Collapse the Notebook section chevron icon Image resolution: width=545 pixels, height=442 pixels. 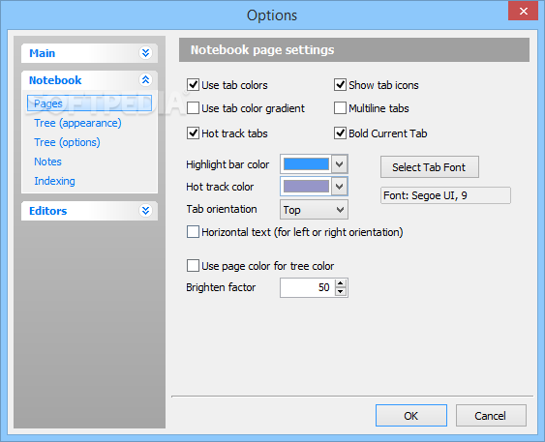click(145, 80)
